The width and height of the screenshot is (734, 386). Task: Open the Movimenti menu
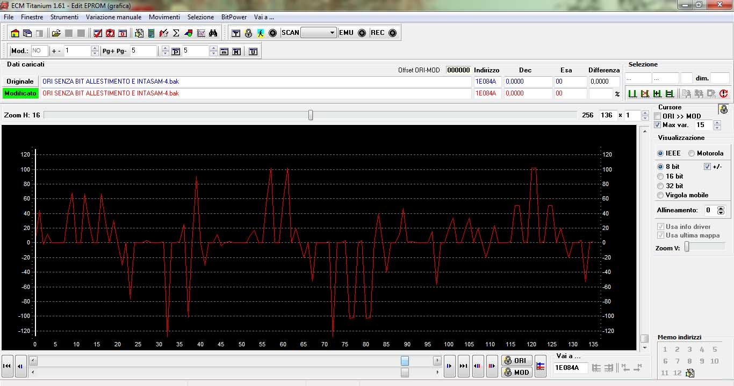(x=164, y=17)
